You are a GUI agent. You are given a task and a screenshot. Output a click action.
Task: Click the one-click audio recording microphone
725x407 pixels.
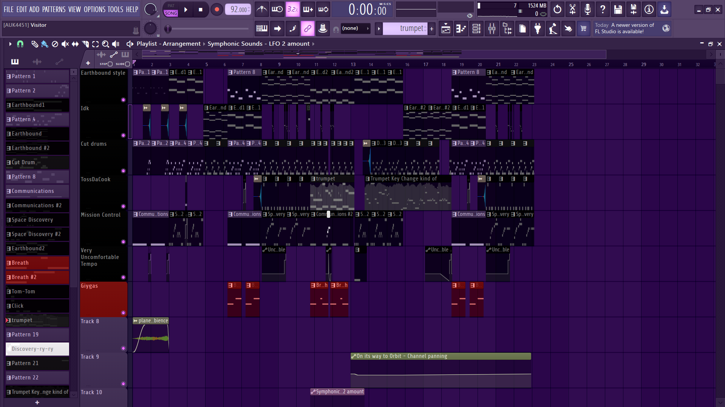click(x=588, y=9)
